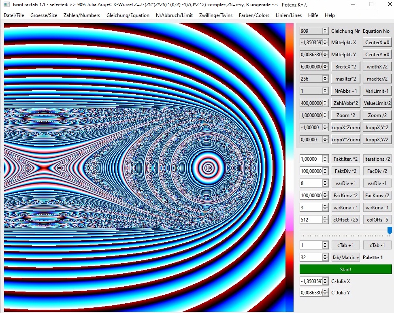Viewport: 394px width, 313px height.
Task: Click the FacDiv /2 button
Action: [377, 171]
